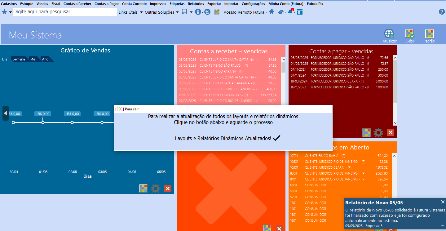
Task: Click the notification's three-dots options
Action: click(x=442, y=226)
